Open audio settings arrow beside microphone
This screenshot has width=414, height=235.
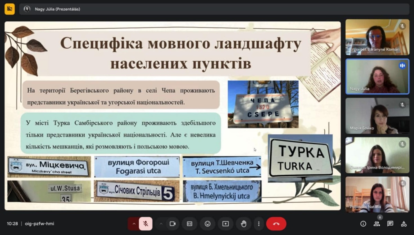[134, 224]
